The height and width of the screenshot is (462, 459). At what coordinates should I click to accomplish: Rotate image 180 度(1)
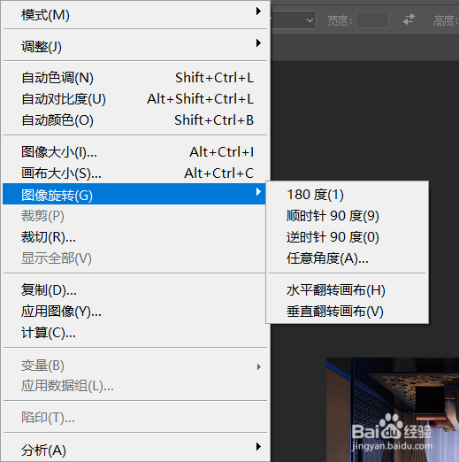[348, 195]
